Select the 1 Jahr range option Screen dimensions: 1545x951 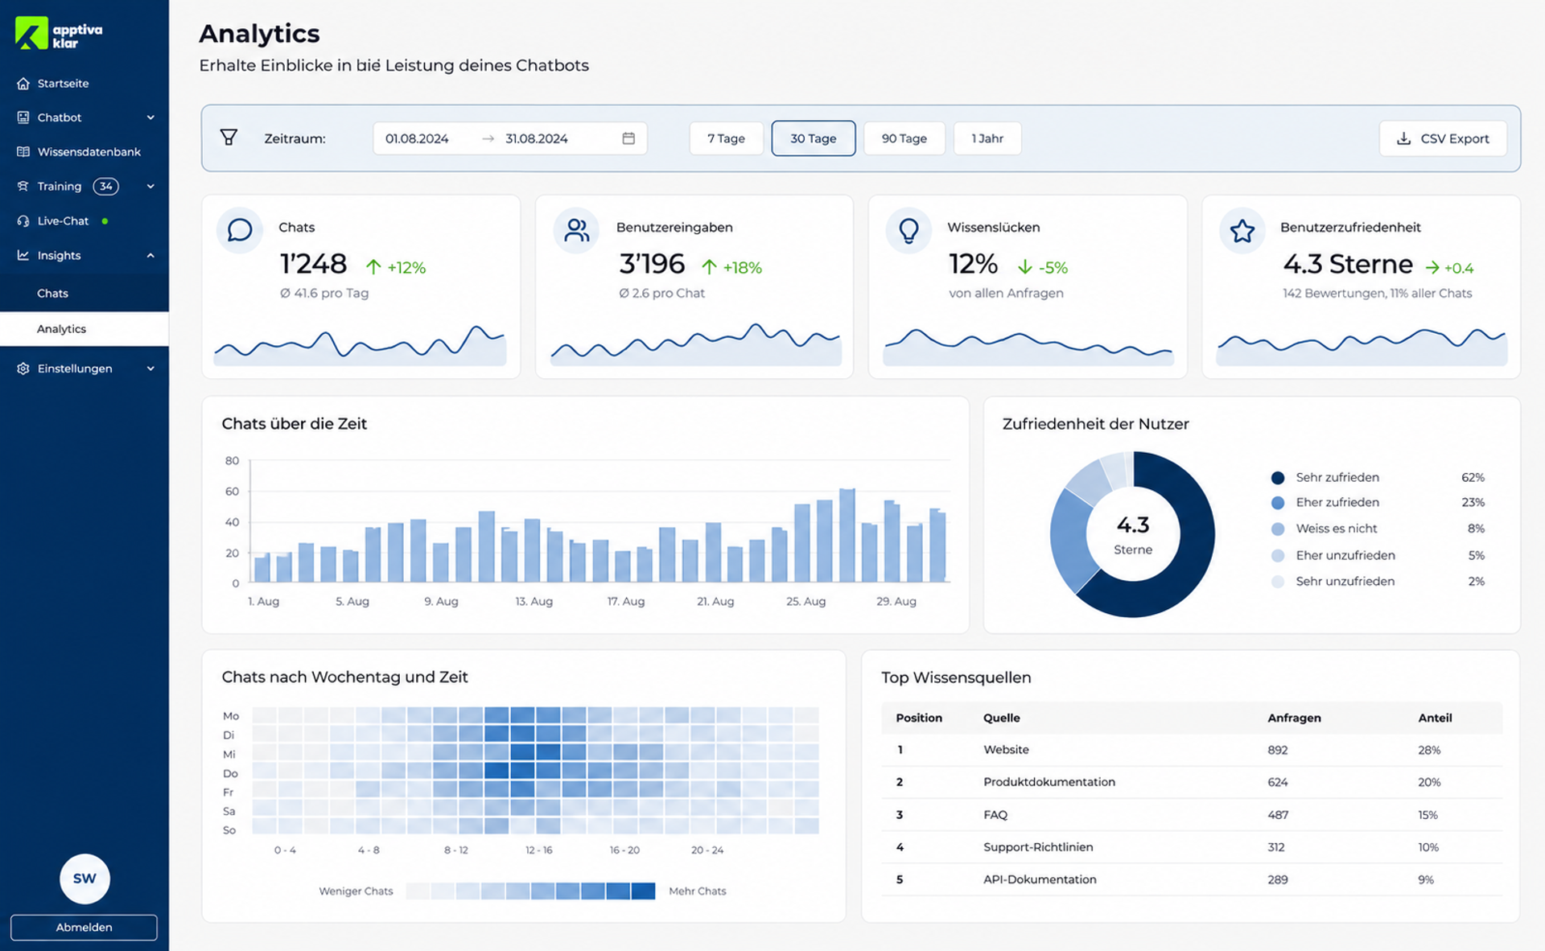(x=987, y=138)
